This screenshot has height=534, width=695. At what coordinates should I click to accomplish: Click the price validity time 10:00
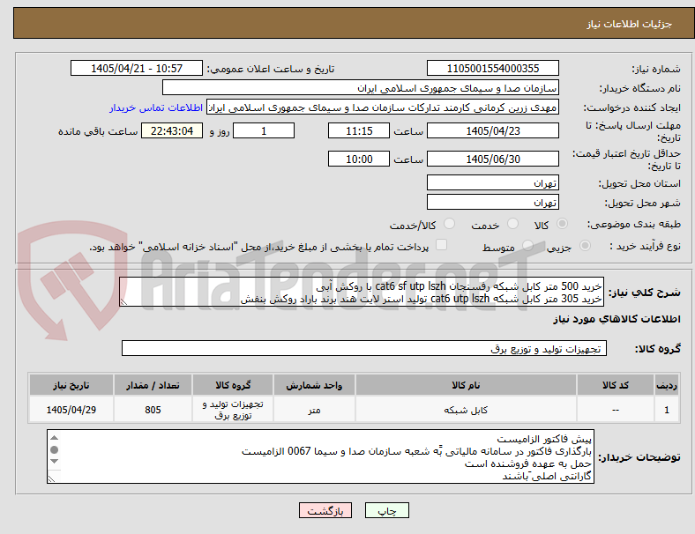point(359,159)
